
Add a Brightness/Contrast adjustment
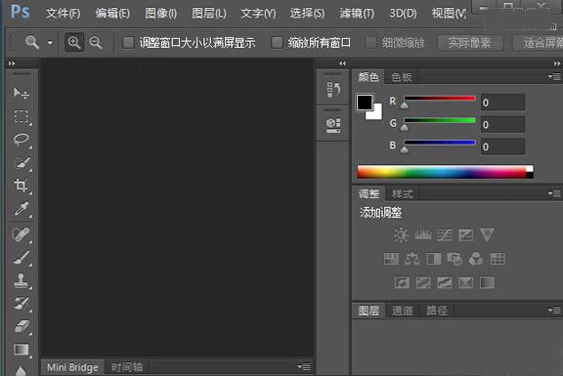[x=401, y=235]
